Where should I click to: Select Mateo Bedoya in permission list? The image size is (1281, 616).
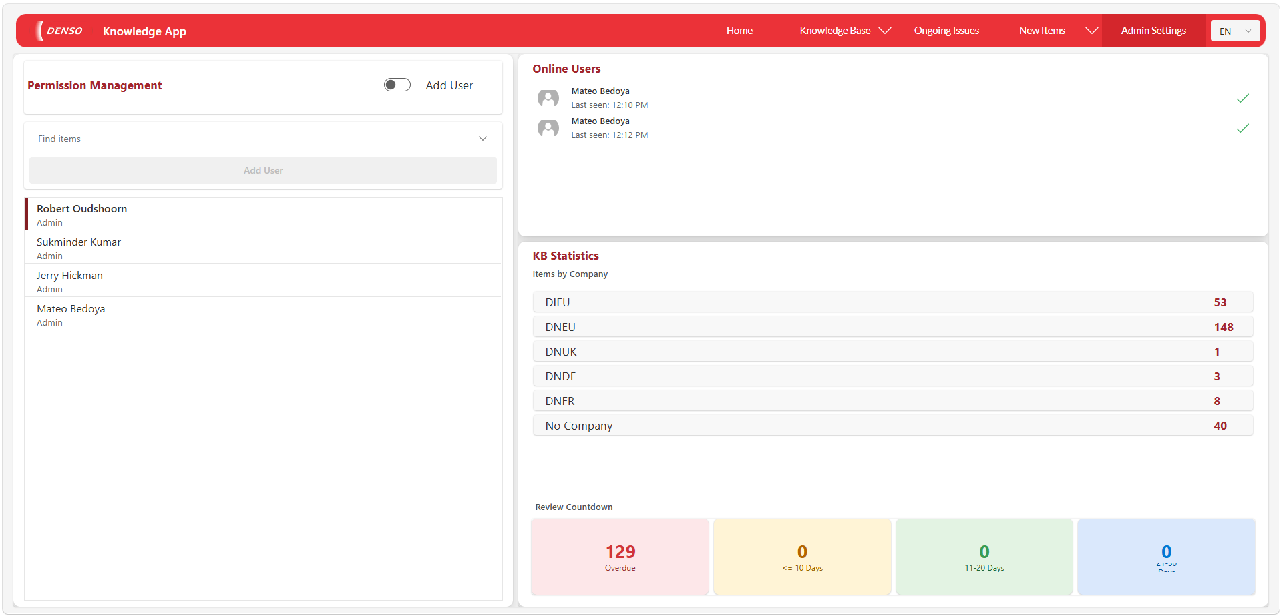pos(263,314)
